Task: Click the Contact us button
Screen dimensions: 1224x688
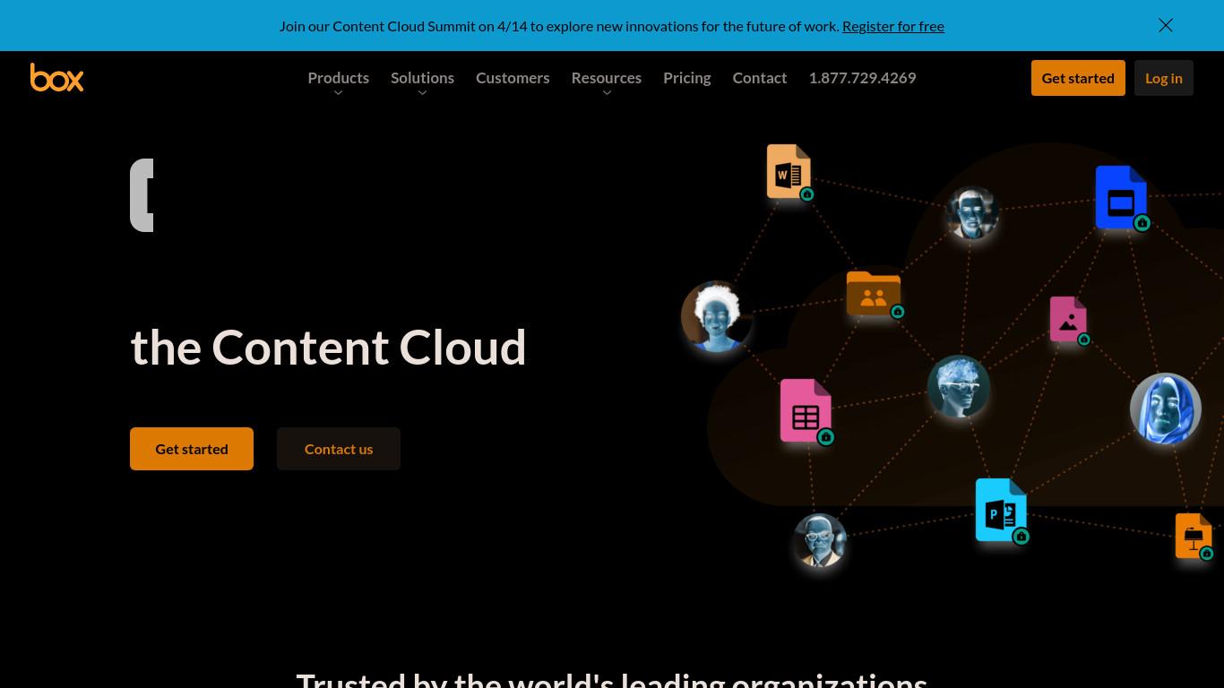Action: point(339,449)
